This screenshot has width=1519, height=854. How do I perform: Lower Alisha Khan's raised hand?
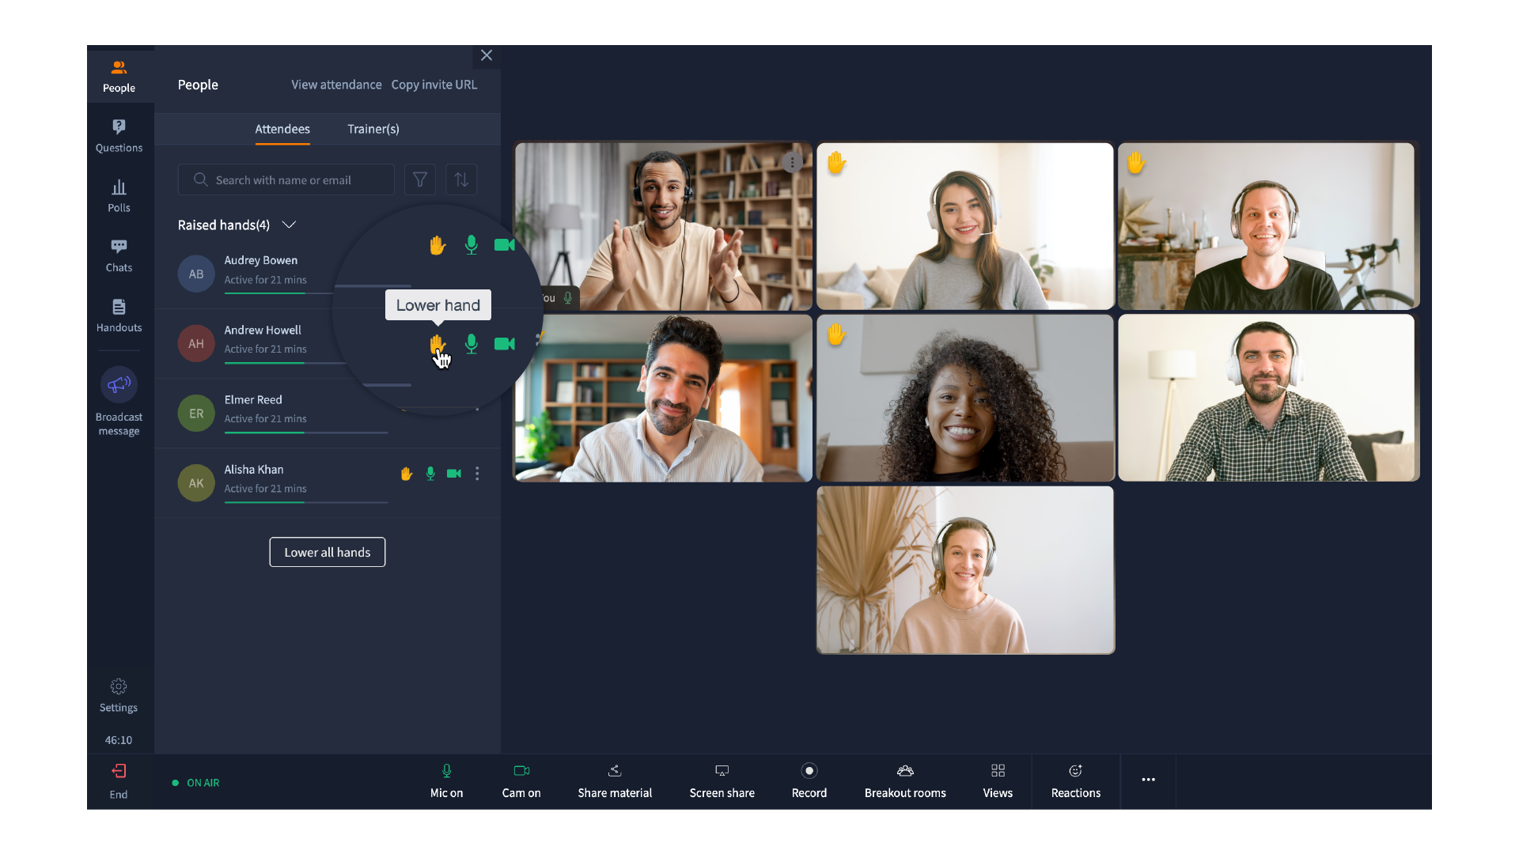pos(407,474)
